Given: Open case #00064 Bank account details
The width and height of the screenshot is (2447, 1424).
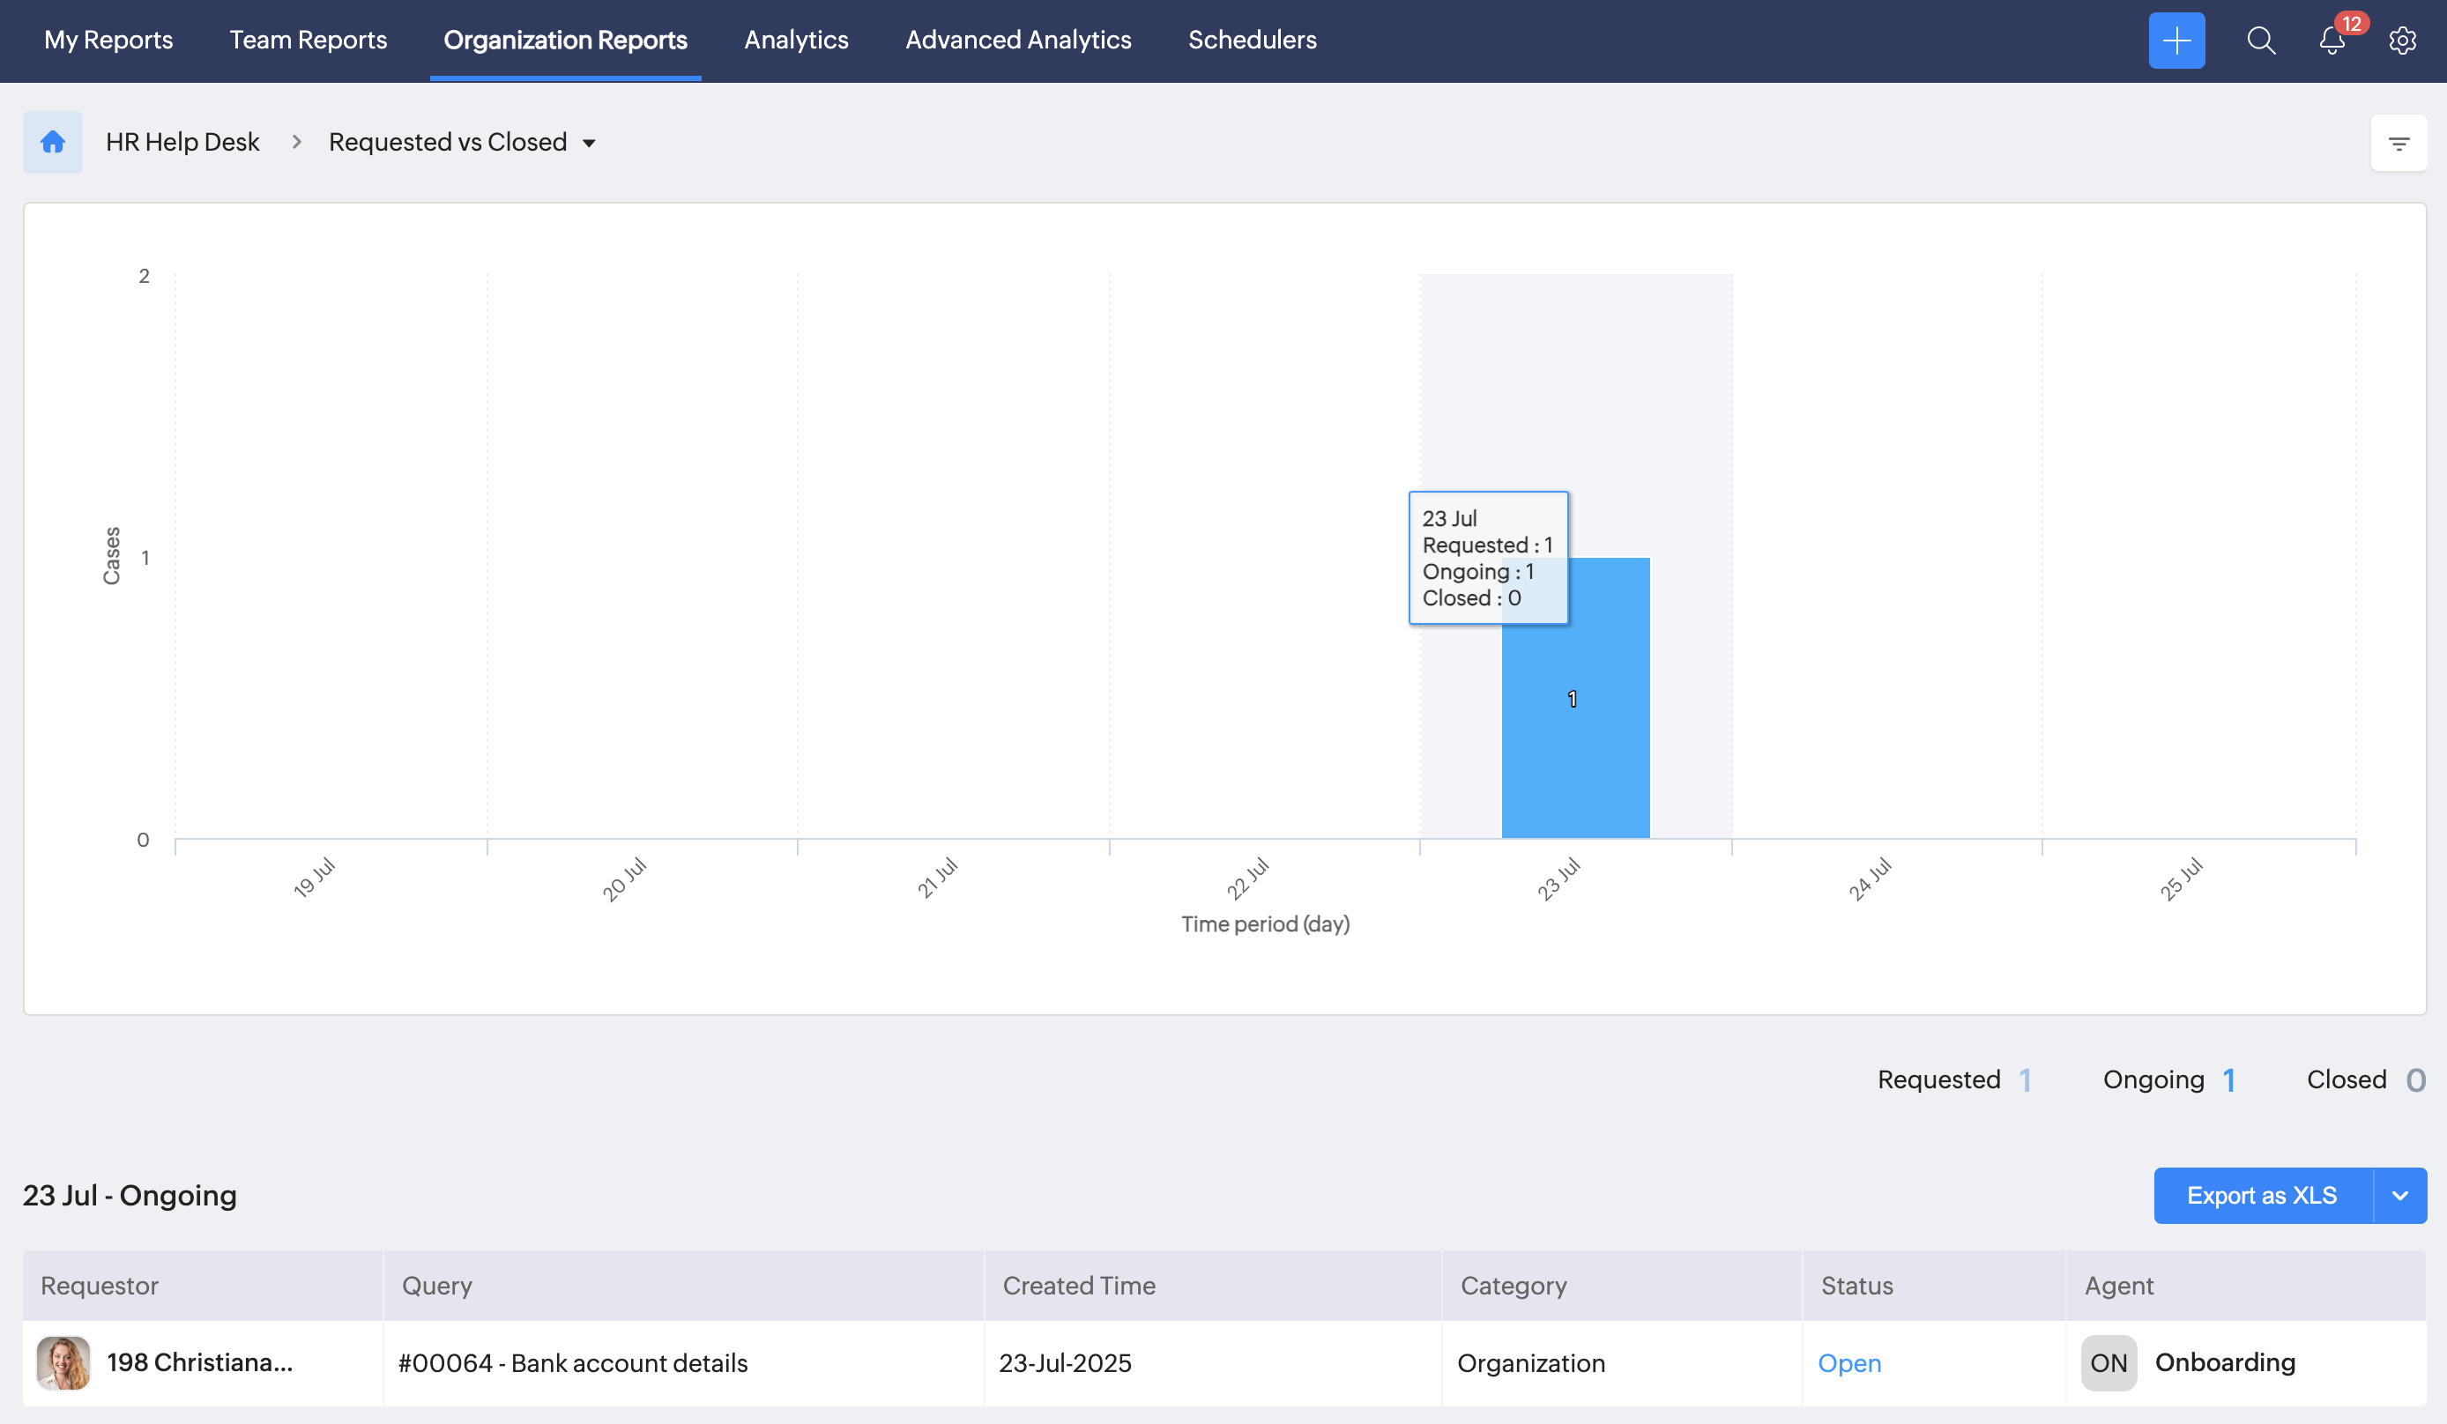Looking at the screenshot, I should 573,1363.
